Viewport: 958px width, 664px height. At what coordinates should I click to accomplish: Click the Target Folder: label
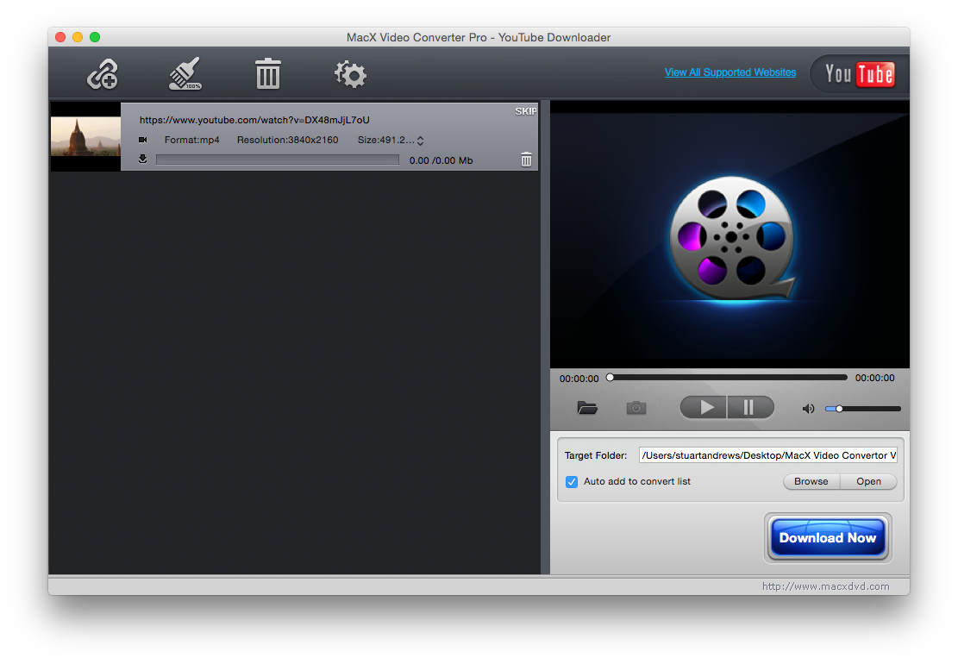click(x=596, y=455)
